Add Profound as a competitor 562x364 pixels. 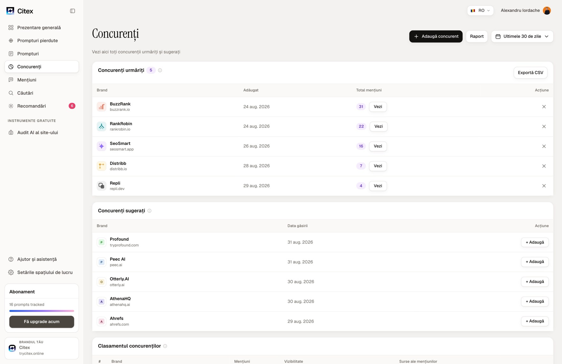tap(535, 242)
